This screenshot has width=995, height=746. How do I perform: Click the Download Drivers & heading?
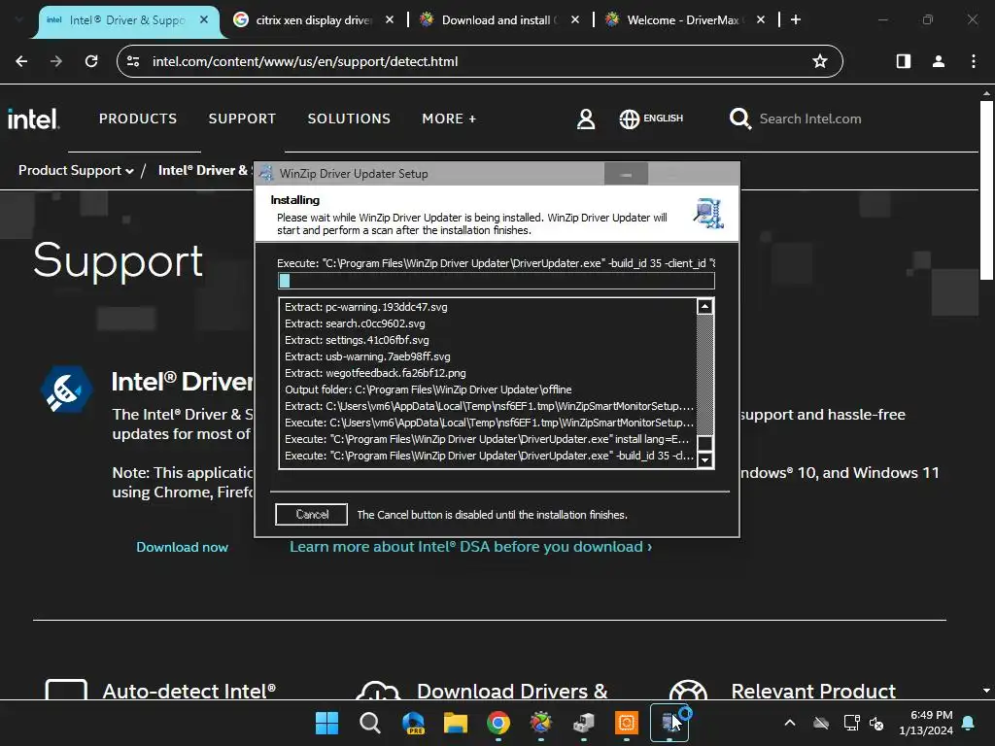click(512, 691)
